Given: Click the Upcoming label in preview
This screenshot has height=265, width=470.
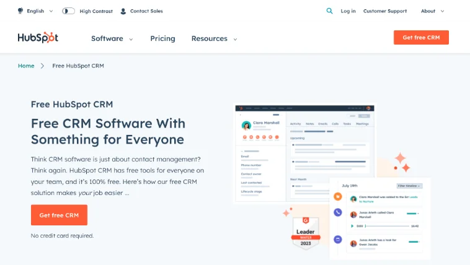Looking at the screenshot, I should [297, 138].
